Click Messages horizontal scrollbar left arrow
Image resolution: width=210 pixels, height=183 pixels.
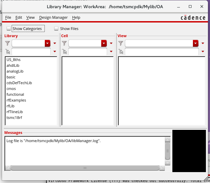click(8, 168)
